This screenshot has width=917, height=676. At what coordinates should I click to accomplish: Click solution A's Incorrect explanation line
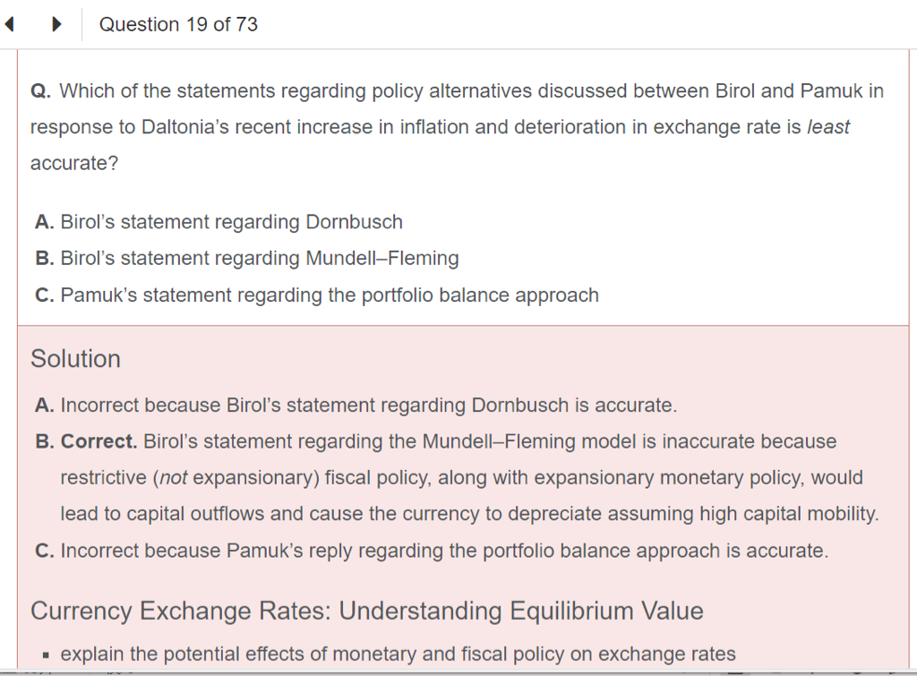click(367, 406)
